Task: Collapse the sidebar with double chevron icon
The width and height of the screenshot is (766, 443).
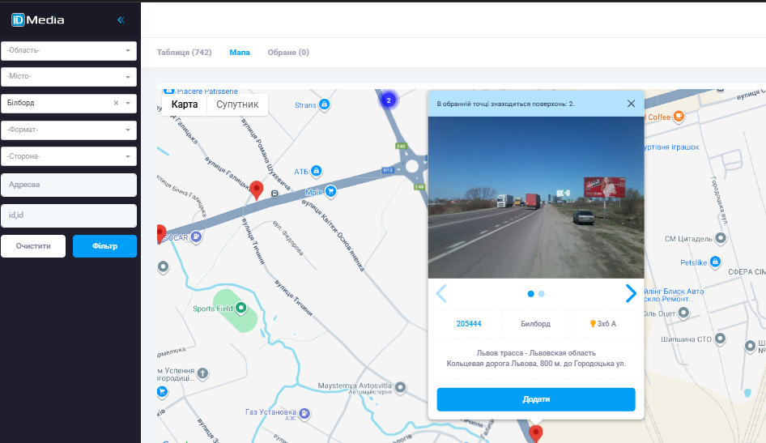Action: click(121, 20)
